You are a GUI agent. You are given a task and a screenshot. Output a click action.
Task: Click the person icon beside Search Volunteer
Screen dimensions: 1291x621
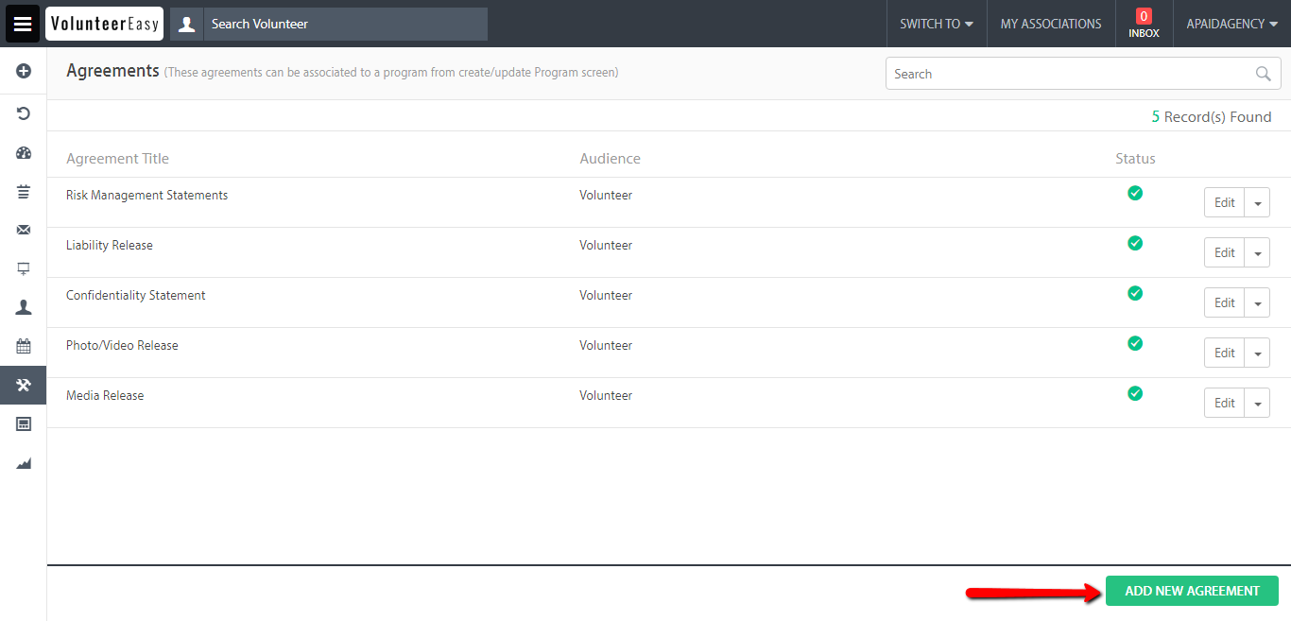pyautogui.click(x=187, y=24)
